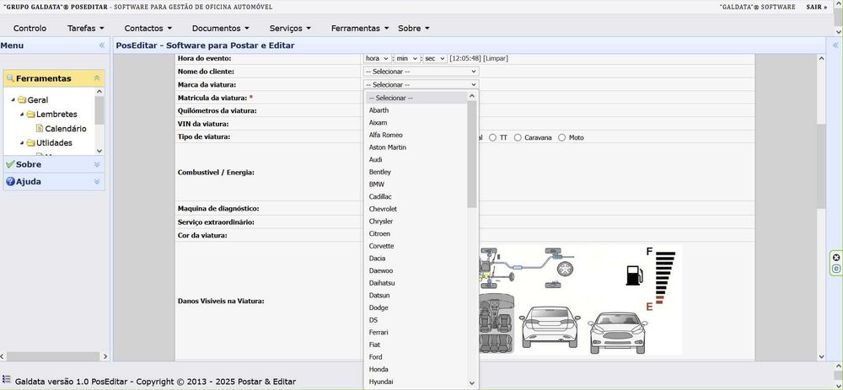Open the Calendário document icon

(40, 128)
